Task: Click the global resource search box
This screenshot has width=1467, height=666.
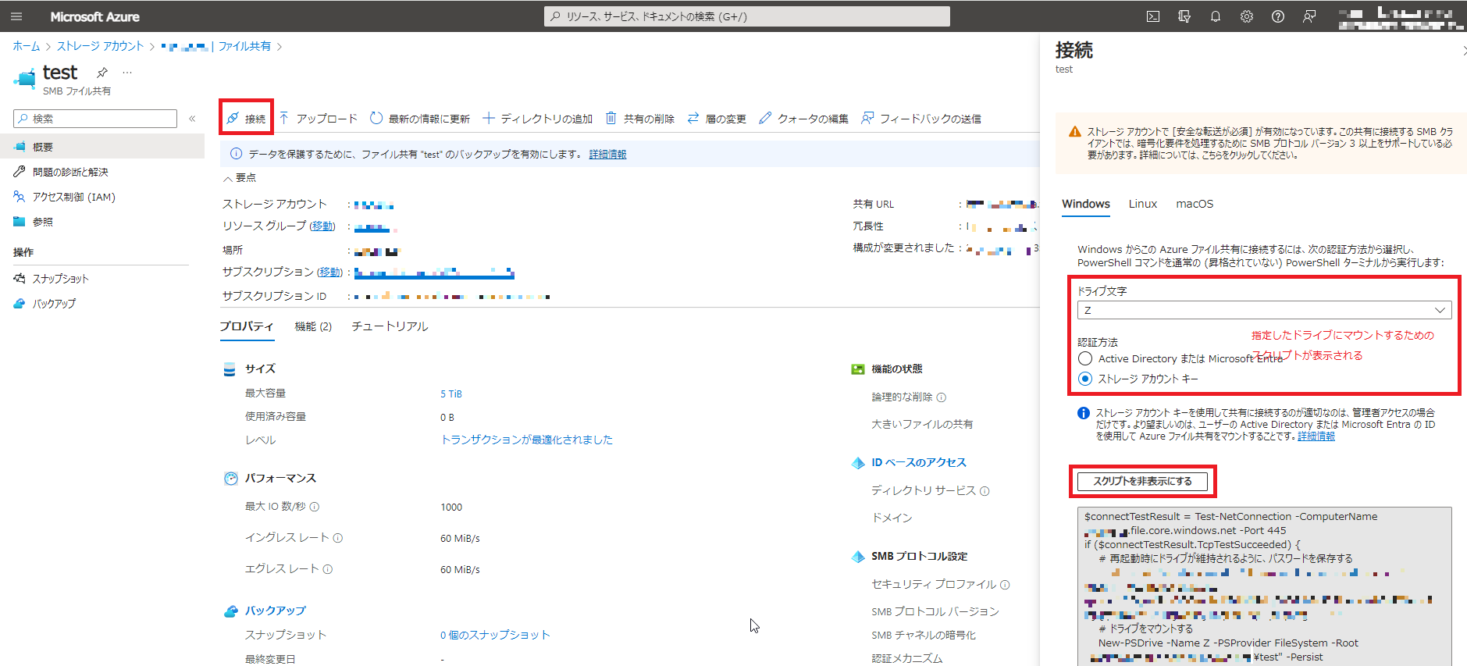Action: [747, 16]
